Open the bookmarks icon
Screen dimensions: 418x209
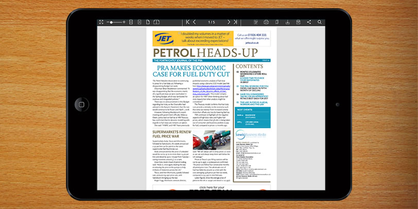coord(277,22)
